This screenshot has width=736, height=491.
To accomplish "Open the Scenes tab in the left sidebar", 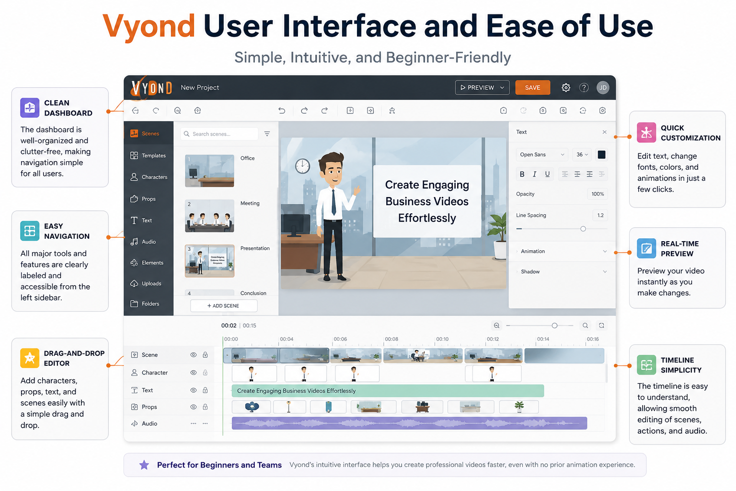I will tap(149, 134).
